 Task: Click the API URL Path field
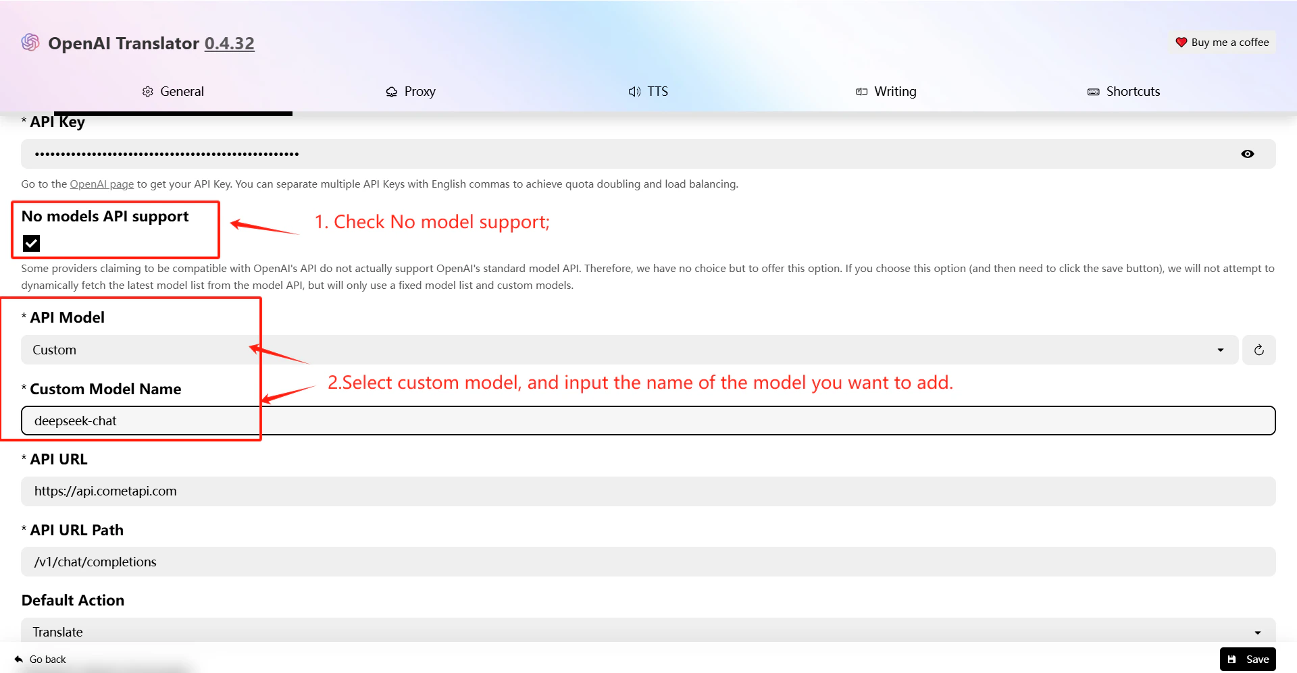pos(405,561)
